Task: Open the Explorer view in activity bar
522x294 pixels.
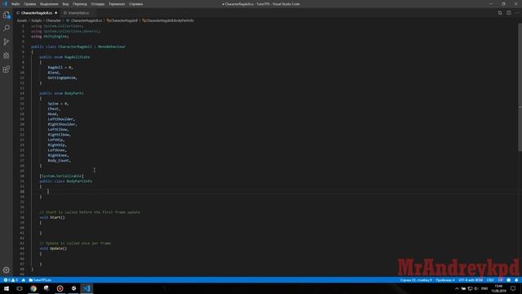Action: (7, 15)
